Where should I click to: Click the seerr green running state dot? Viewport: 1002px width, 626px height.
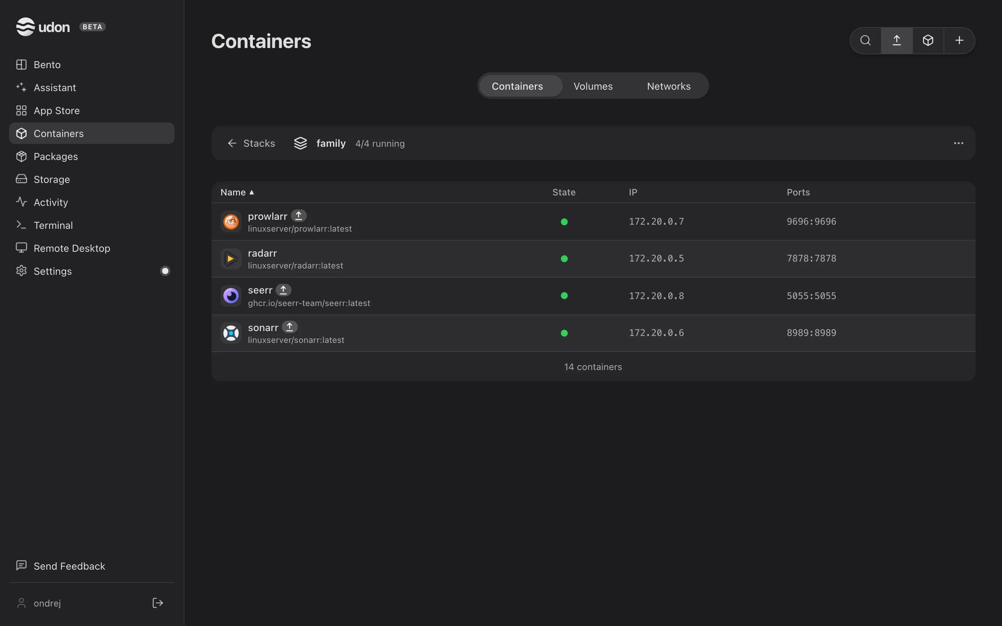(x=564, y=296)
